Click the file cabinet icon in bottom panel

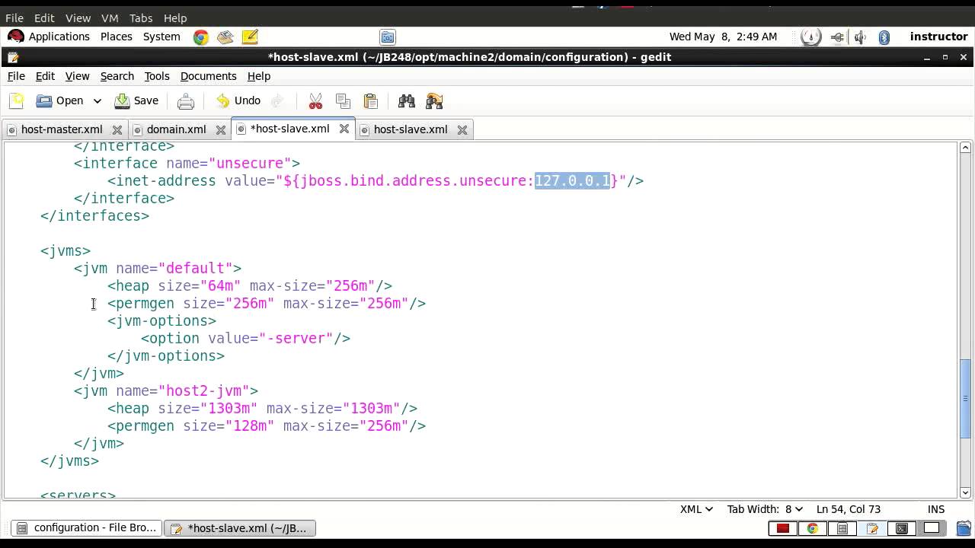(842, 528)
